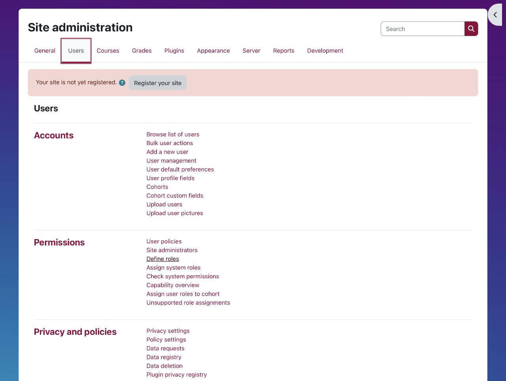The image size is (506, 381).
Task: Go to Bulk user actions
Action: (170, 143)
